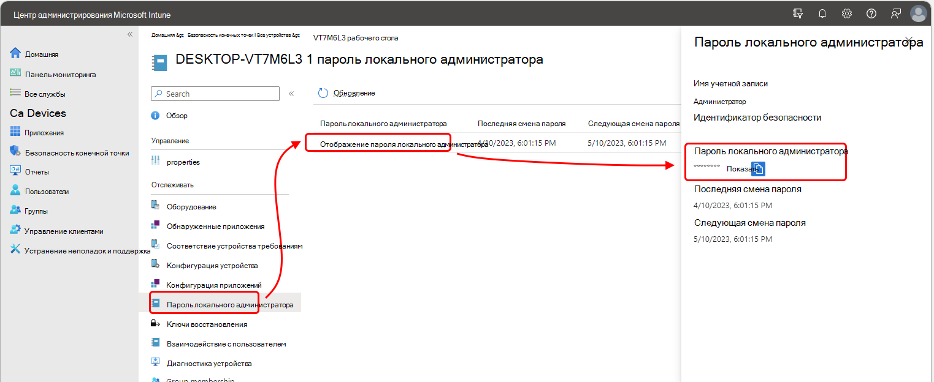
Task: Click the Безопасность конечной точки shield icon
Action: (x=15, y=152)
